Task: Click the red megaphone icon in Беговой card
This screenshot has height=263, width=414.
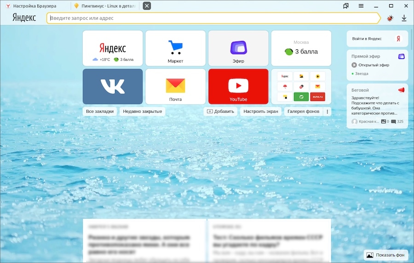Action: (x=401, y=90)
